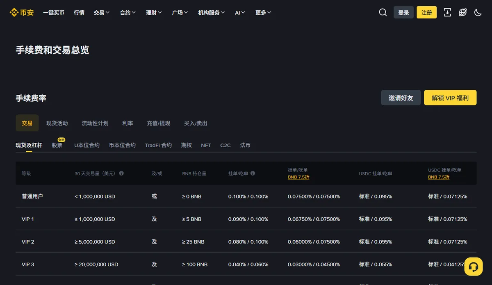Switch to the 流动性计划 tab
Screen dimensions: 492x285
[95, 123]
